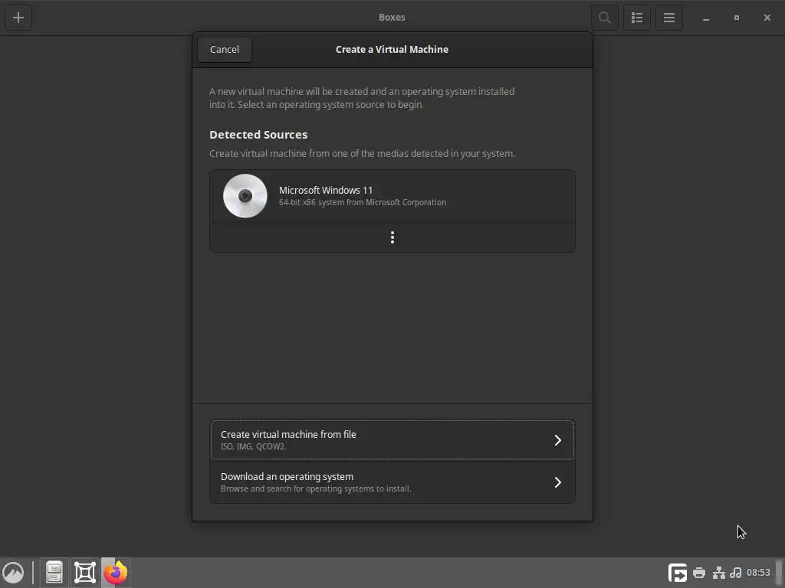Click the show desktop strip beside clock
Viewport: 785px width, 588px height.
click(x=779, y=573)
